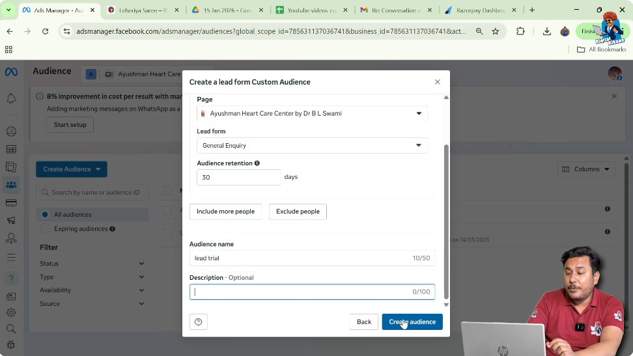Open browser extensions puzzle icon
Screen dimensions: 633x356
pos(520,31)
